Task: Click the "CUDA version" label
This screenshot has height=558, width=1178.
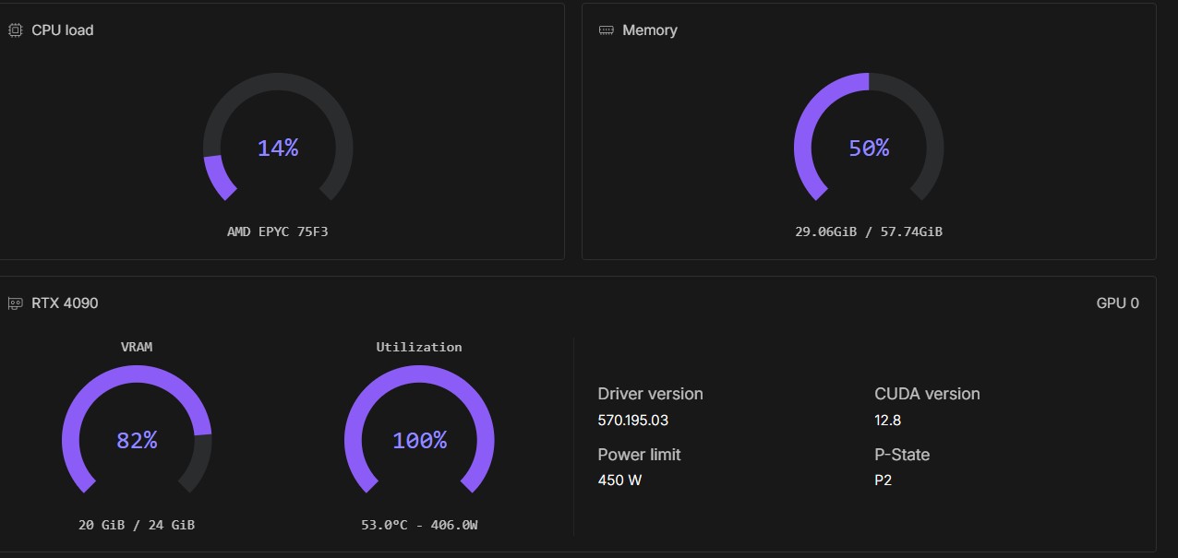Action: click(x=928, y=394)
